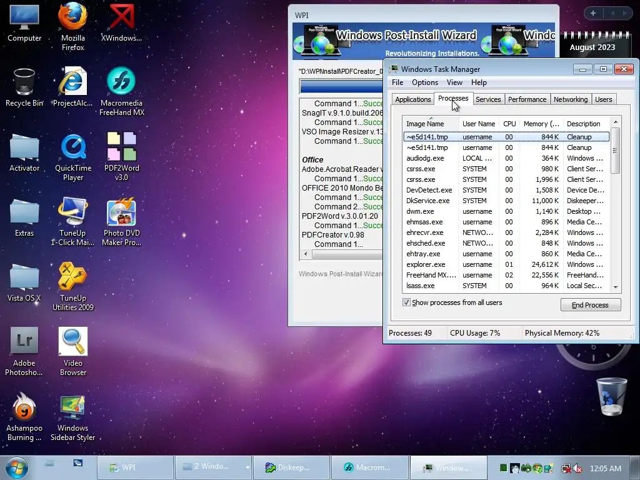640x480 pixels.
Task: Click the sidebar Recycle Bin gadget
Action: pos(611,396)
